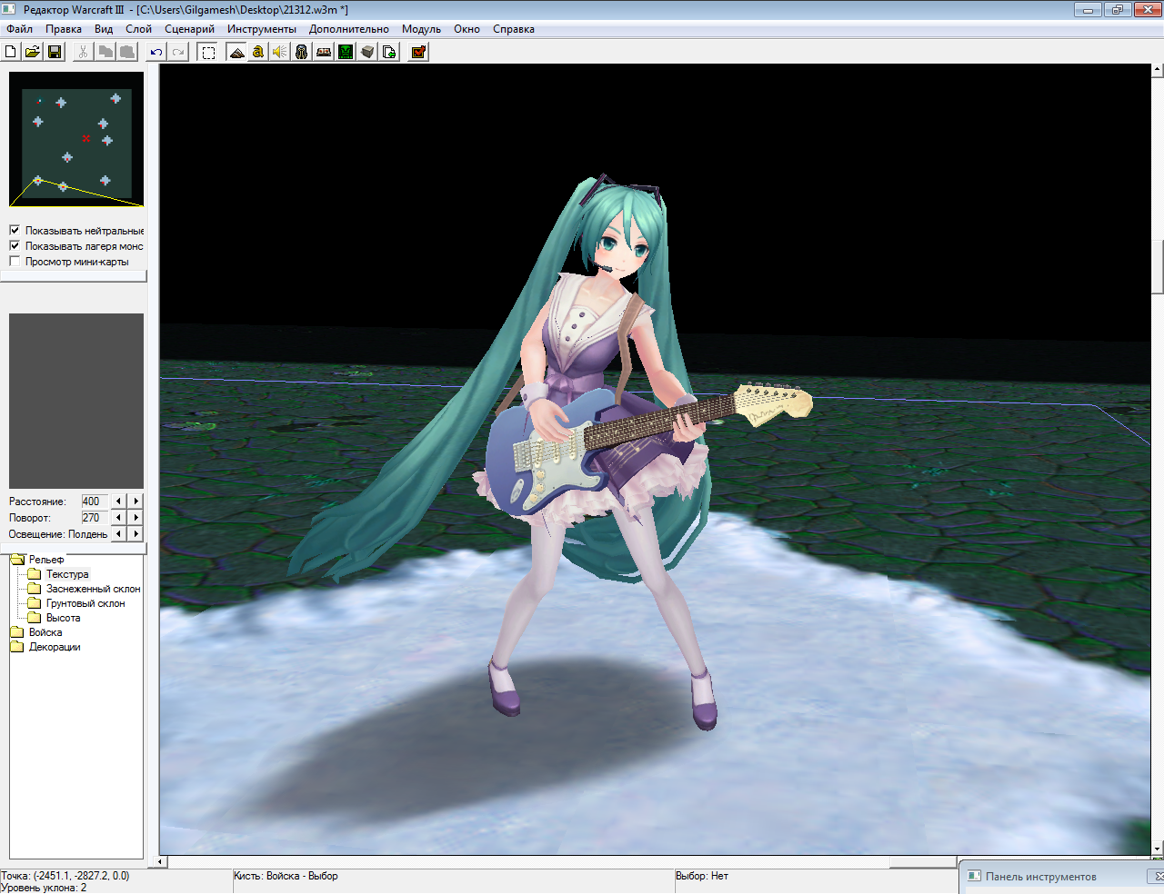Open a map with the folder icon
Viewport: 1164px width, 894px height.
point(33,52)
